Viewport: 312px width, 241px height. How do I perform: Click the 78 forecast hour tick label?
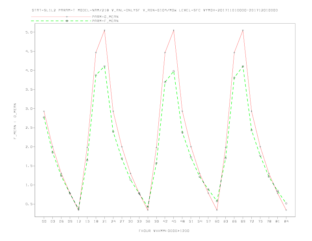[269, 221]
